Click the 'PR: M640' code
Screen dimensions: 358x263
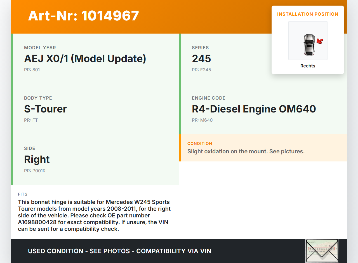coord(202,120)
